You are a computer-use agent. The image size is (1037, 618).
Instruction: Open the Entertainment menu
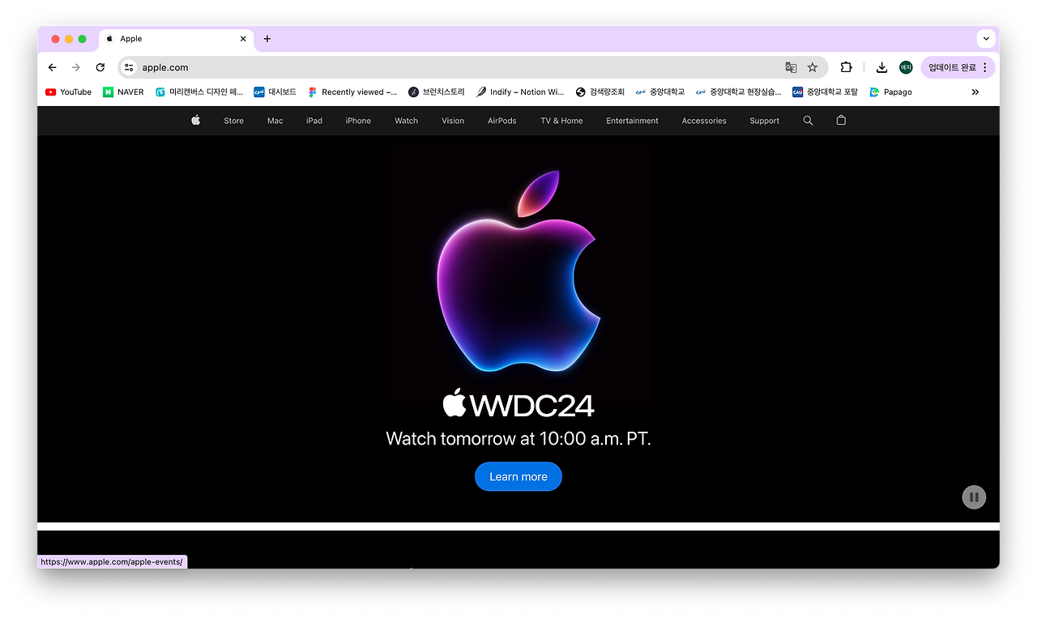pos(633,121)
